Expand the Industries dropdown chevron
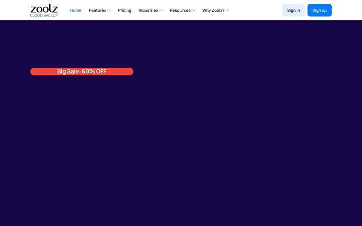Viewport: 362px width, 226px height. [x=161, y=10]
